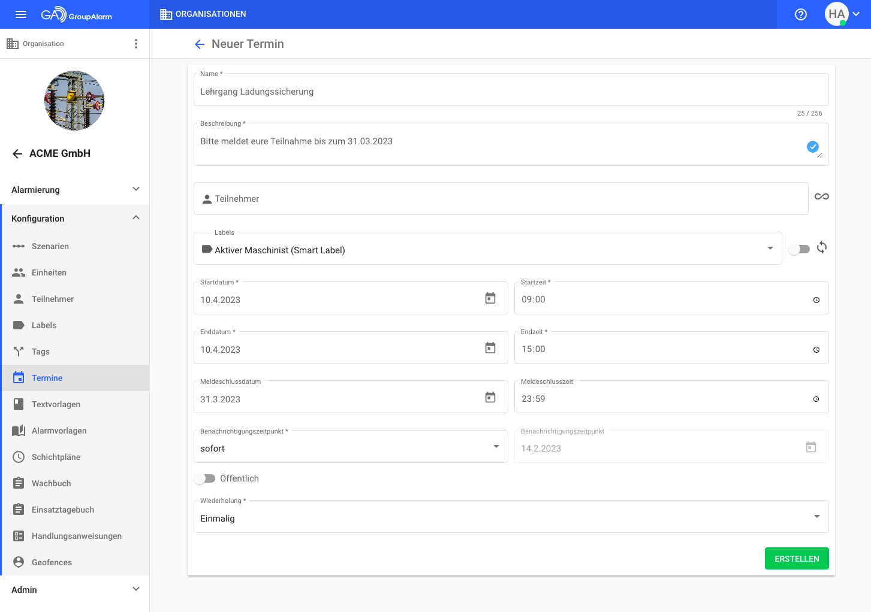Click the sync icon beside Labels

point(821,248)
